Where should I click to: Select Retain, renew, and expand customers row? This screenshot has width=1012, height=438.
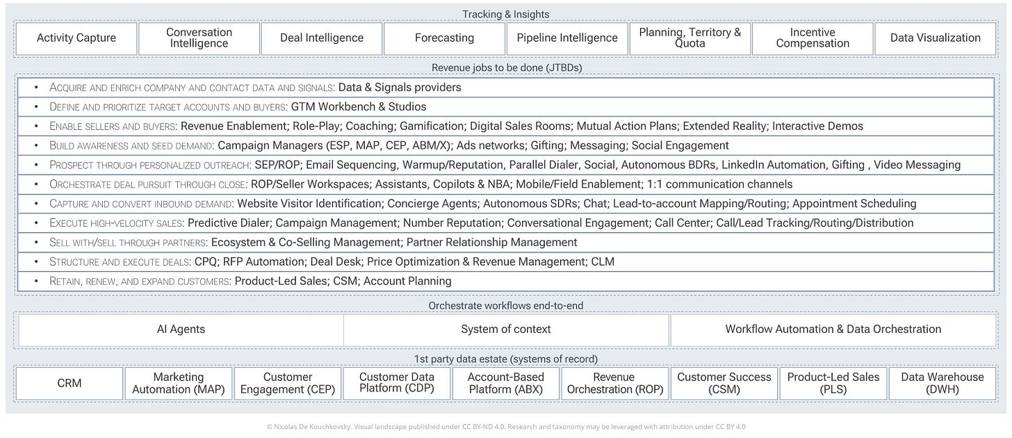coord(506,281)
